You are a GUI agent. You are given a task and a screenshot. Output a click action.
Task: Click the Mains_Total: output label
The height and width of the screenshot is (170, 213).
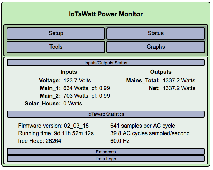(143, 80)
